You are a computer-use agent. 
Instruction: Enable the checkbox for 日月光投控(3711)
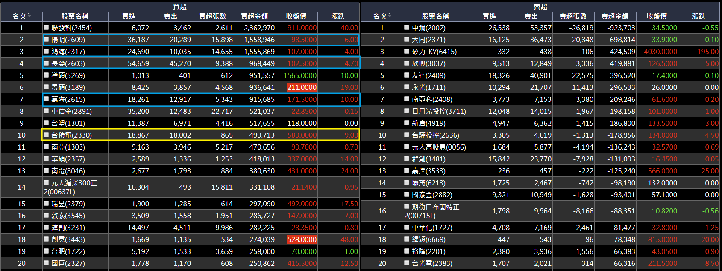point(407,111)
